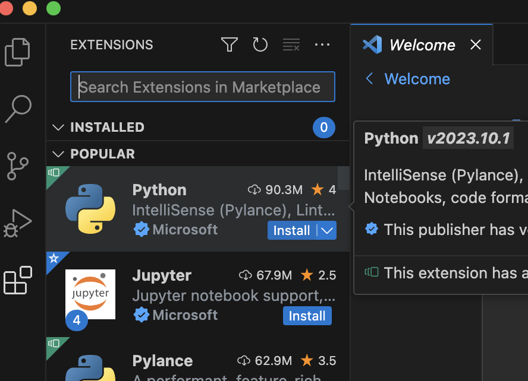Click the starred ribbon on Jupyter item

point(54,259)
